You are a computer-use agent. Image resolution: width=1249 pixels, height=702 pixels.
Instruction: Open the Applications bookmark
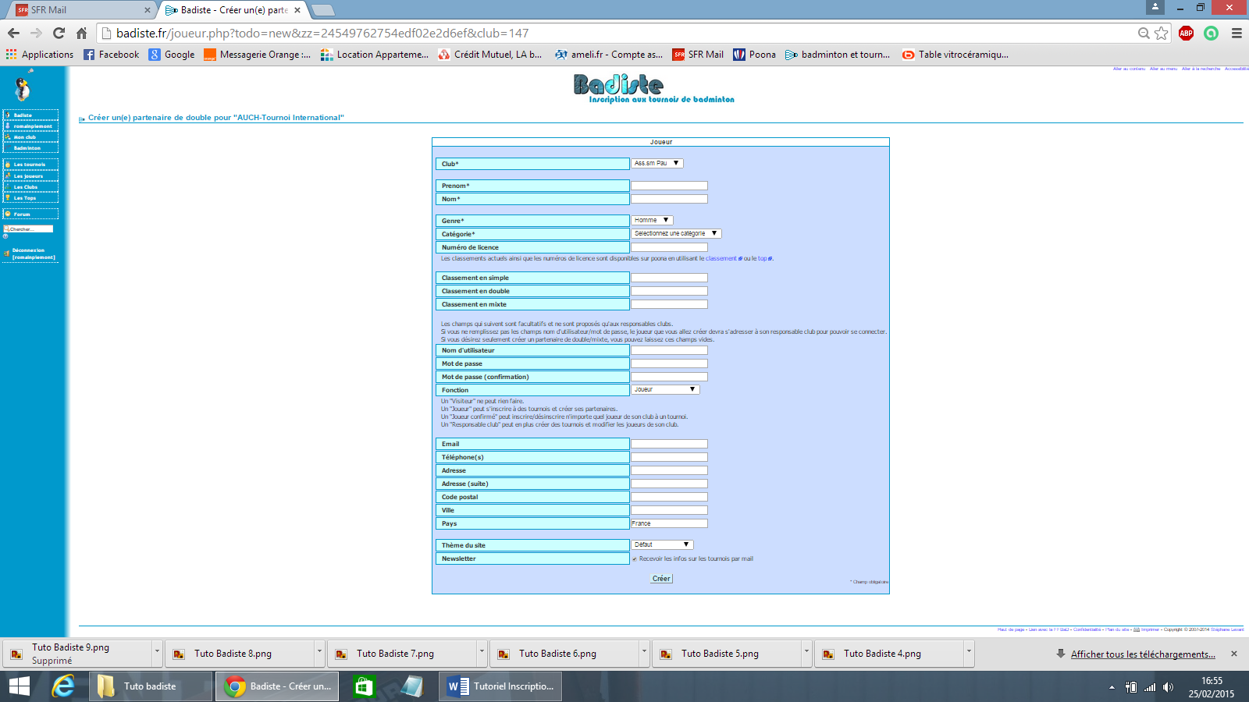pos(39,55)
